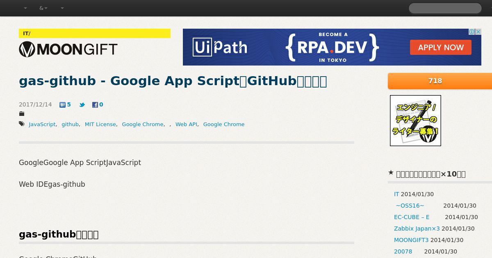This screenshot has width=492, height=258.
Task: Close the UiPath ad banner
Action: (478, 32)
